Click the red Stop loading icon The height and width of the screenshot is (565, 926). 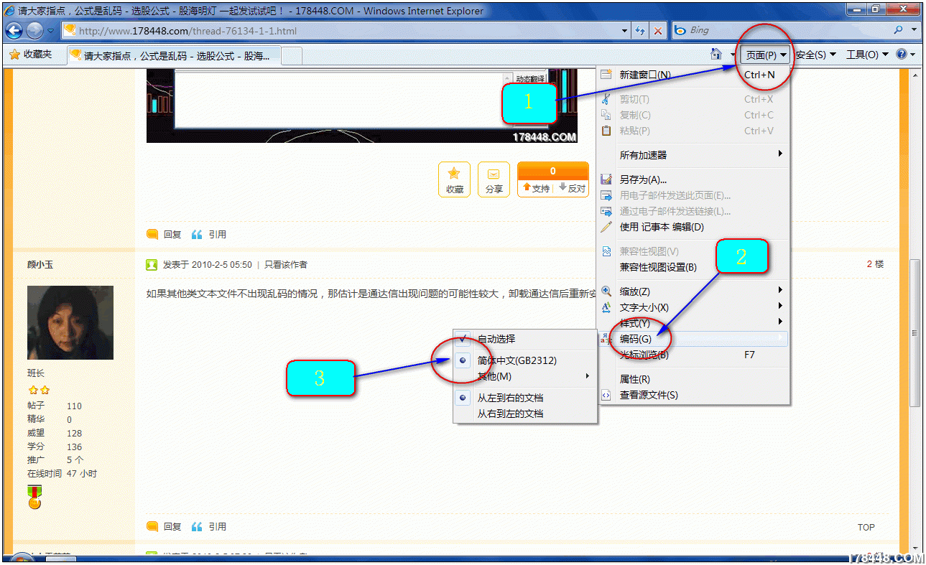[658, 31]
